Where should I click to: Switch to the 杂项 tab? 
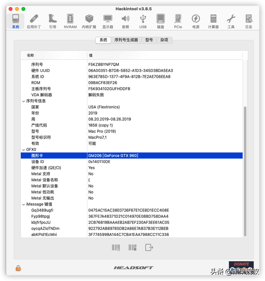pyautogui.click(x=164, y=40)
